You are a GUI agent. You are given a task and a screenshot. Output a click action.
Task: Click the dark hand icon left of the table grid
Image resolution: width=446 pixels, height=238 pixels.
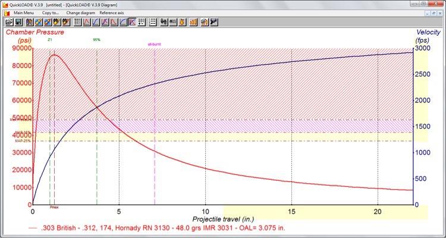[x=66, y=22]
